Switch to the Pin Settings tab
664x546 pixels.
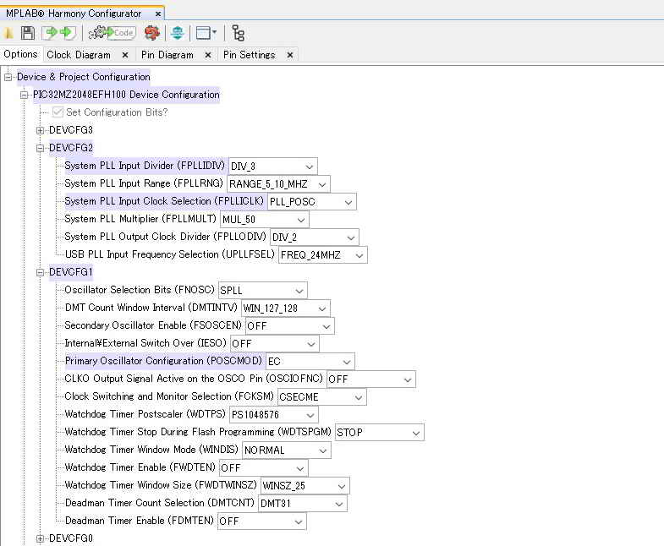pyautogui.click(x=249, y=55)
